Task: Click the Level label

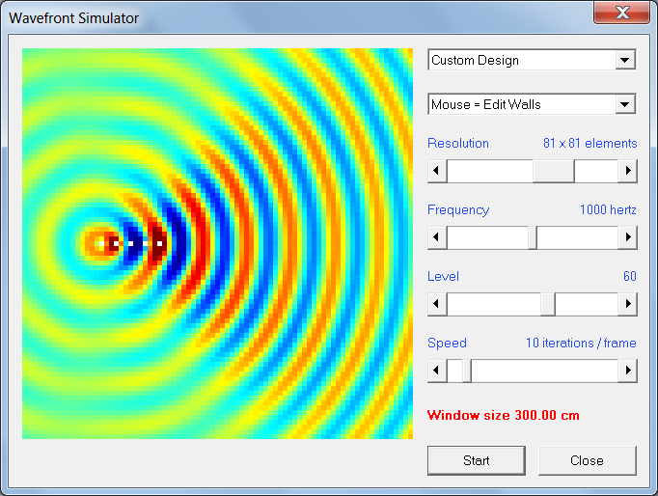Action: (443, 276)
